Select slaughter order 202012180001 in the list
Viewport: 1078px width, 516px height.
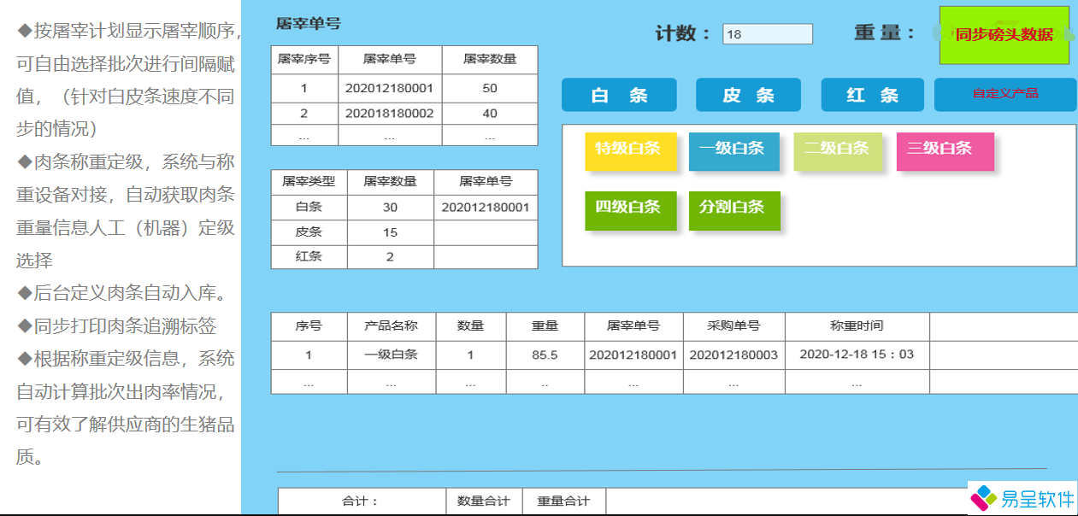(x=392, y=87)
